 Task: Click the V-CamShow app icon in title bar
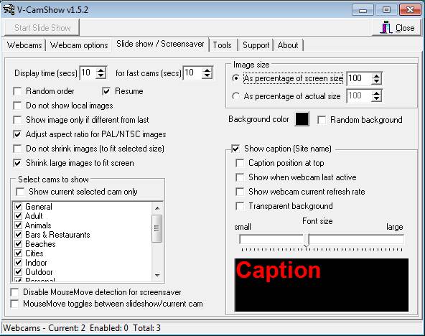9,10
